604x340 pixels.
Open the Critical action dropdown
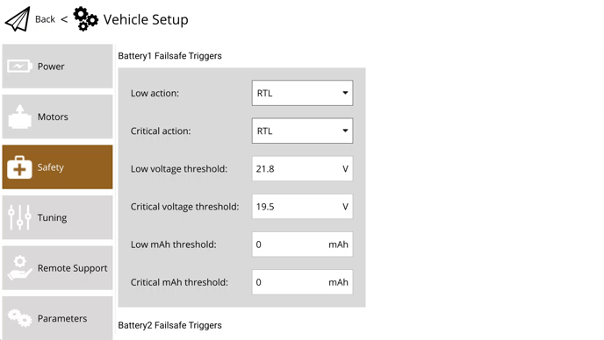(302, 131)
